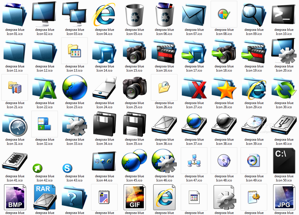
Task: Select the video clapperboard folder Icon 16.ico
Action: coord(164,51)
